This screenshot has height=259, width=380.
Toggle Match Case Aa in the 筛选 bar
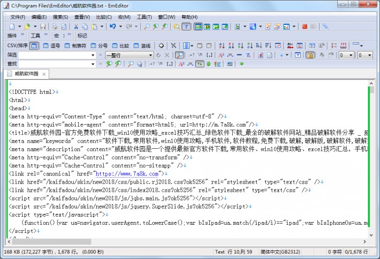221,55
